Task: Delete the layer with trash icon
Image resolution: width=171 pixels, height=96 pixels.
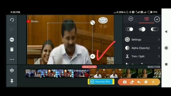Action: (12, 49)
